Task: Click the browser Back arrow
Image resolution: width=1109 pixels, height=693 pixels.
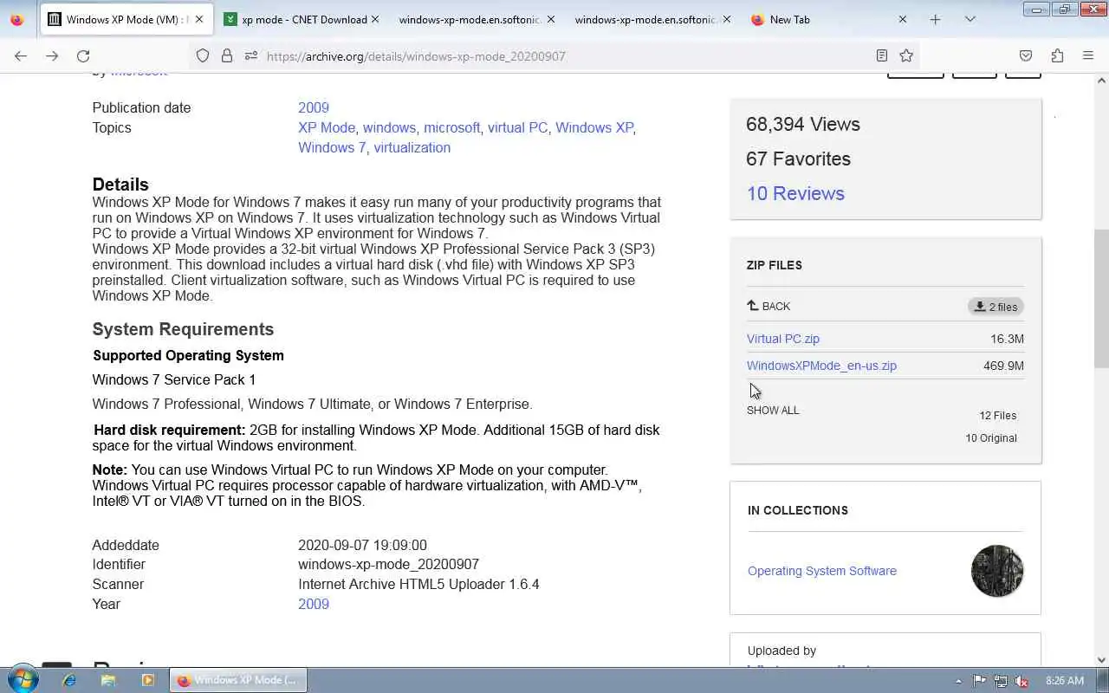Action: tap(21, 55)
